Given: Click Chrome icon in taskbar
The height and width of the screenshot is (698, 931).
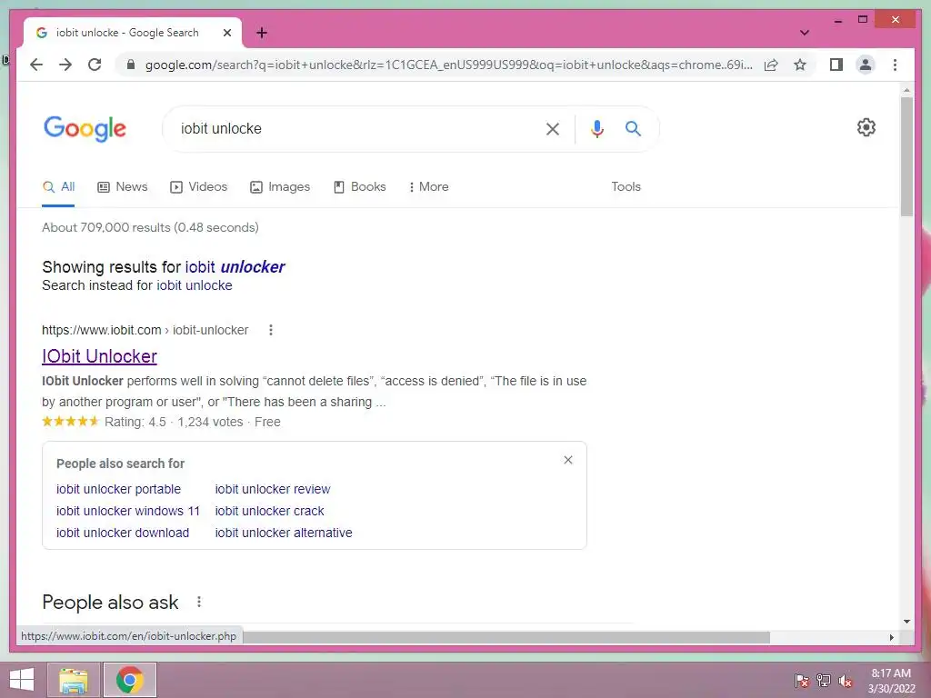Looking at the screenshot, I should 129,680.
